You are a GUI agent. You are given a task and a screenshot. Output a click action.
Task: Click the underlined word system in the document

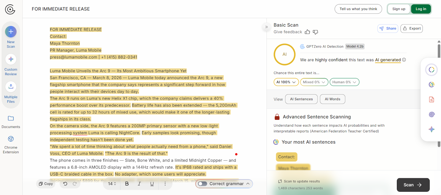80,133
